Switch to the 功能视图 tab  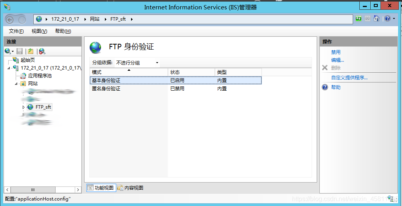pos(101,188)
